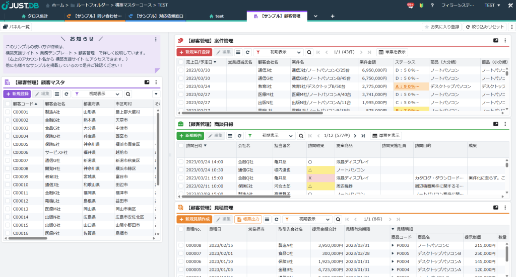The image size is (516, 277).
Task: Open the help question mark icon
Action: [432, 5]
